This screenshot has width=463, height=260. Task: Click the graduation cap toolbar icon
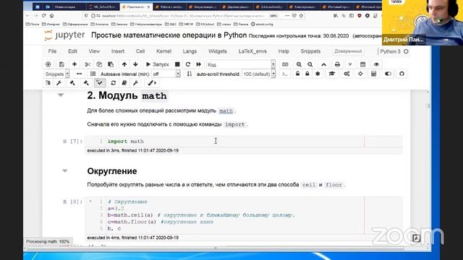click(332, 74)
